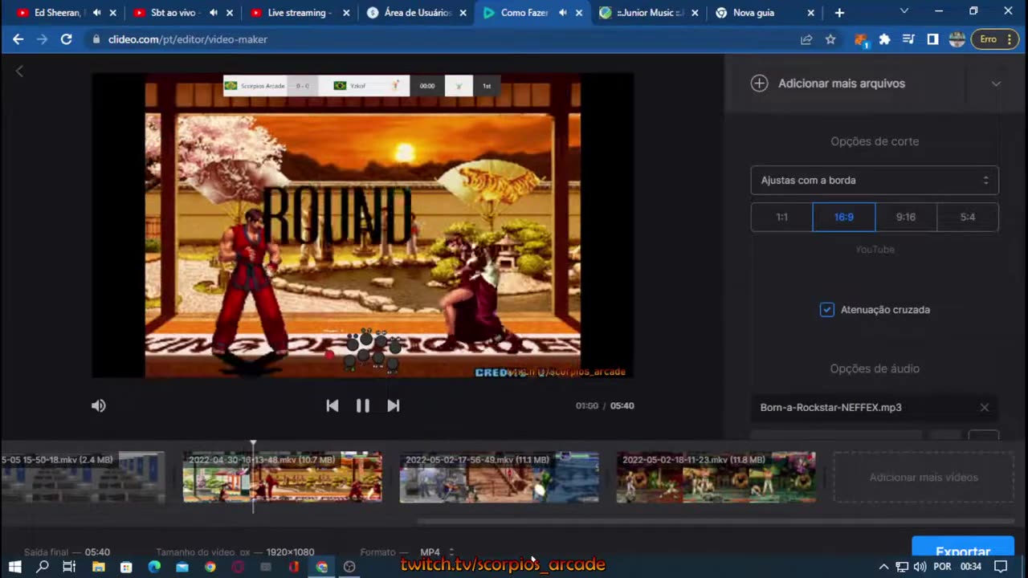Open Task View on the taskbar
Screen dimensions: 1028x578
pyautogui.click(x=69, y=567)
